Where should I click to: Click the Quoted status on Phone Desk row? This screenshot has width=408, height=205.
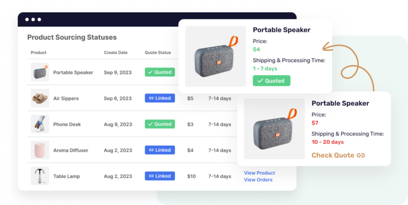click(160, 124)
